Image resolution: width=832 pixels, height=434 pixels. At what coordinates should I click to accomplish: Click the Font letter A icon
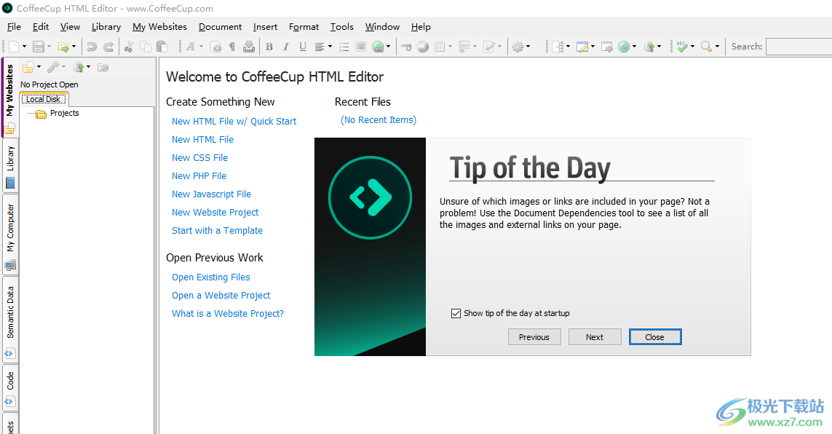click(x=191, y=47)
